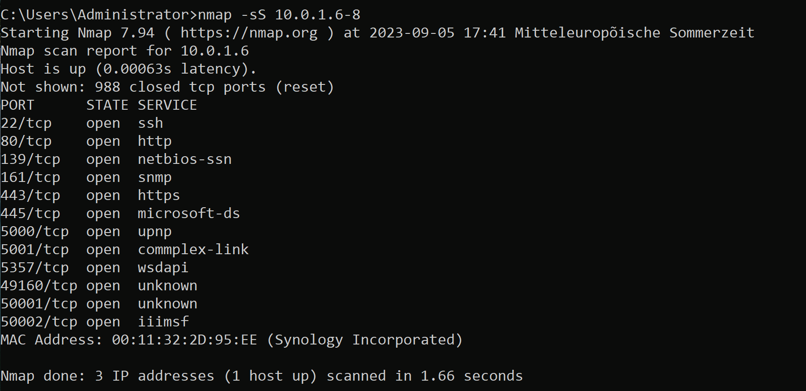806x391 pixels.
Task: Click the SERVICE column header
Action: tap(167, 105)
